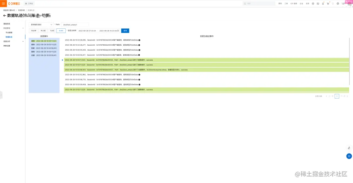Viewport: 353px width, 183px height.
Task: Click the blue 查询 query button
Action: pyautogui.click(x=125, y=31)
